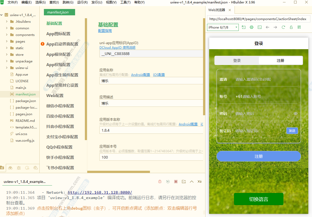The image size is (312, 217).
Task: Click the red debug bug icon in console
Action: (160, 182)
